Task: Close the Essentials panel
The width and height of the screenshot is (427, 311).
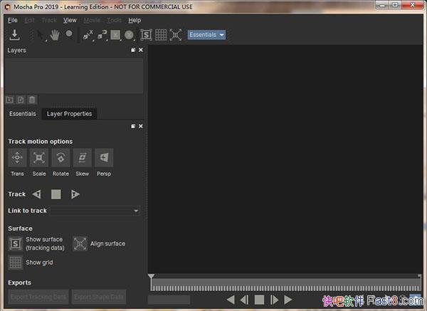Action: click(x=140, y=126)
